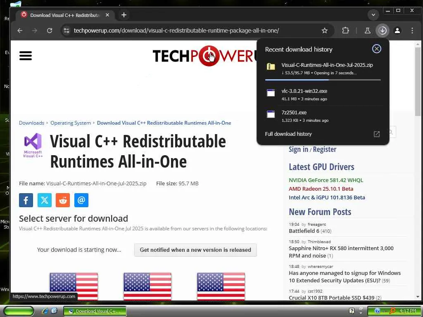Screen dimensions: 423x317
Task: Click Sign in link
Action: (x=298, y=149)
